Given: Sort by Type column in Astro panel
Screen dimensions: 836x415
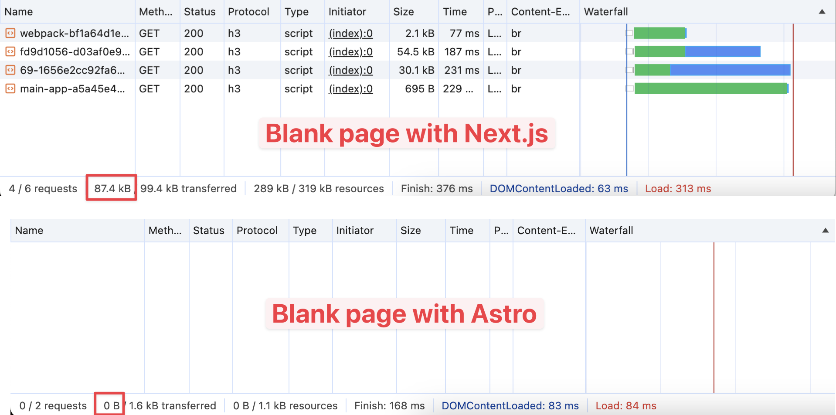Looking at the screenshot, I should (311, 231).
